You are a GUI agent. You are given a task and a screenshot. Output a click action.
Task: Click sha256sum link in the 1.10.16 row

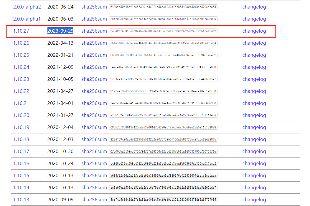[94, 163]
